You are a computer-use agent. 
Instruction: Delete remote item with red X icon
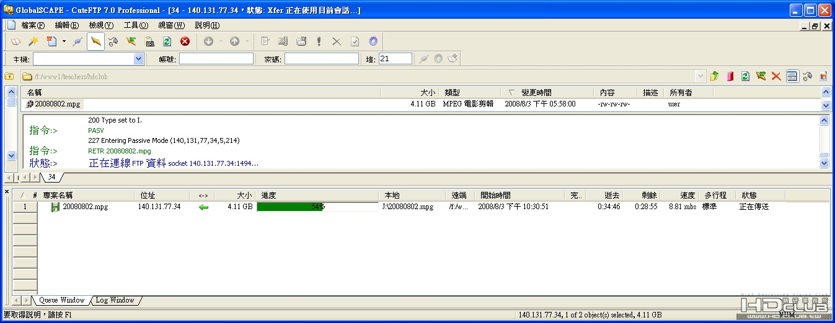coord(776,76)
